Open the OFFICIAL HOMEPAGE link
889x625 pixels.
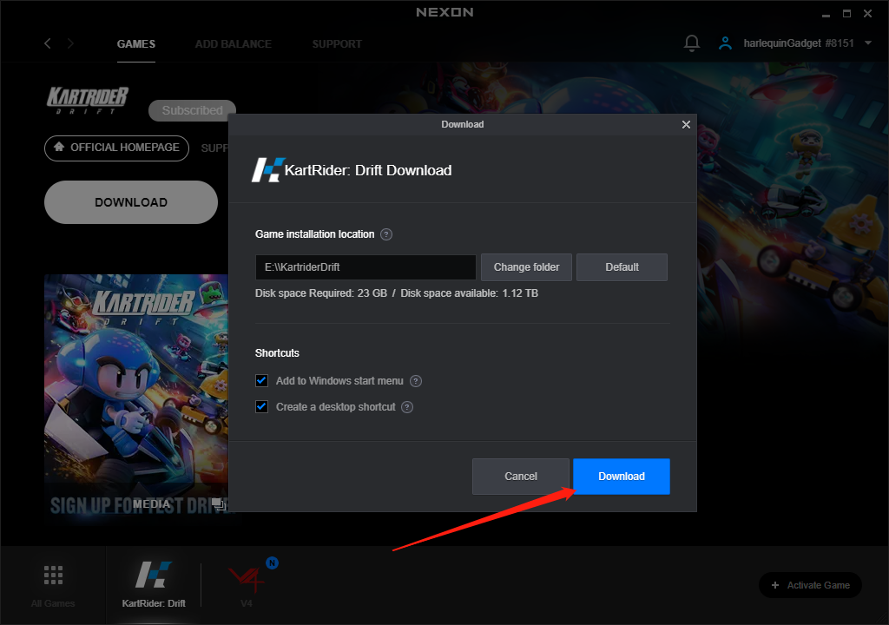[x=117, y=148]
